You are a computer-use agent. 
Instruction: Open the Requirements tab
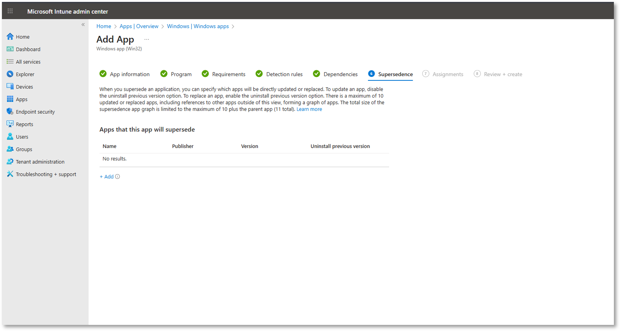pos(229,74)
